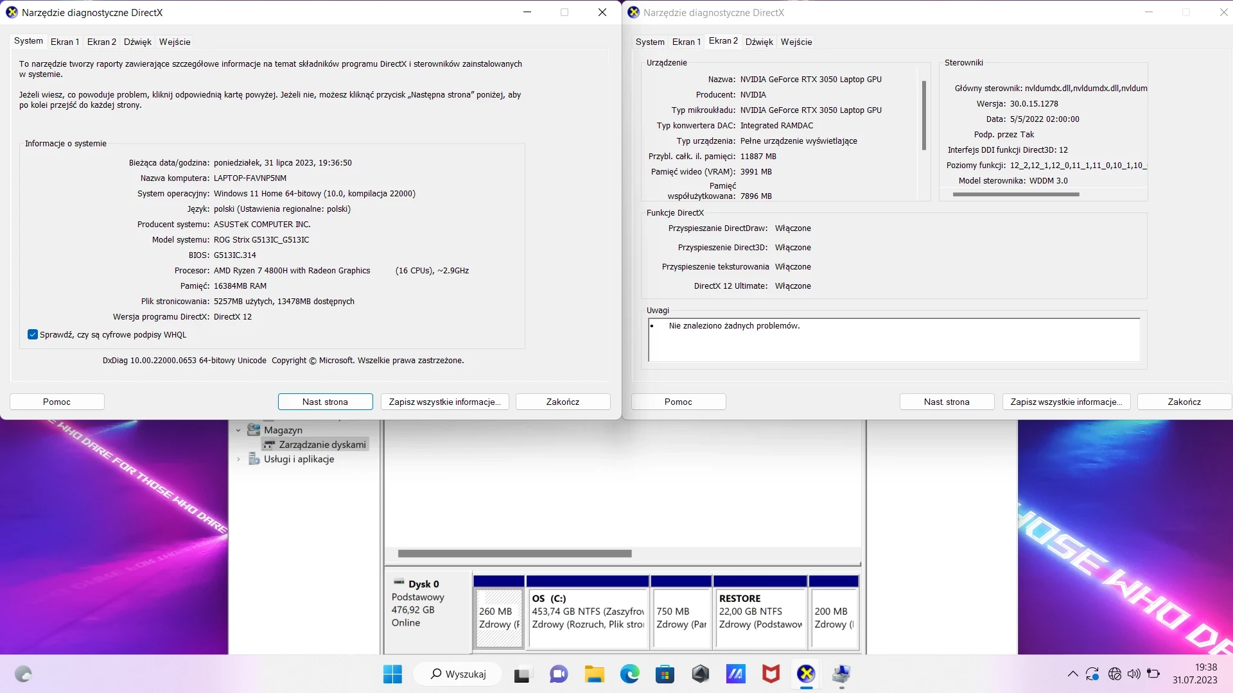Click the driver version 30.0.15.1278
1233x693 pixels.
click(x=1034, y=104)
